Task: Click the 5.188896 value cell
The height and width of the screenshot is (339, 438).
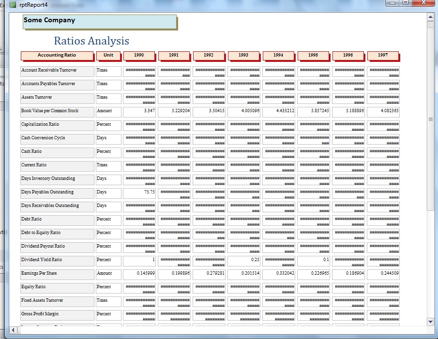Action: [x=348, y=112]
